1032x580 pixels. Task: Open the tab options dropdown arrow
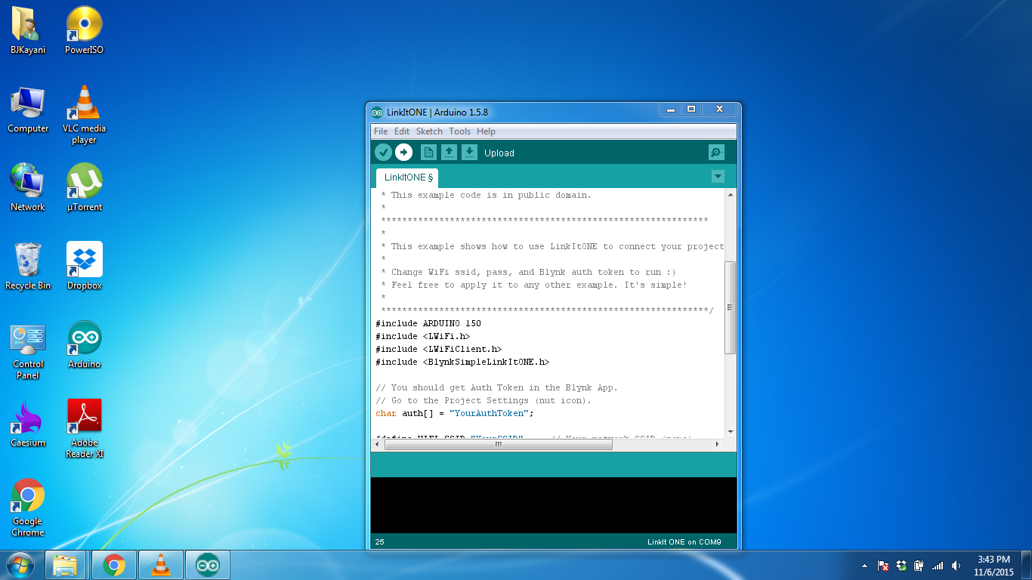point(718,177)
